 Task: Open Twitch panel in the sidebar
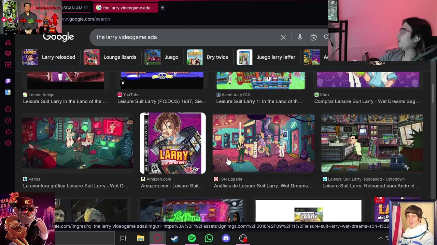click(x=8, y=81)
